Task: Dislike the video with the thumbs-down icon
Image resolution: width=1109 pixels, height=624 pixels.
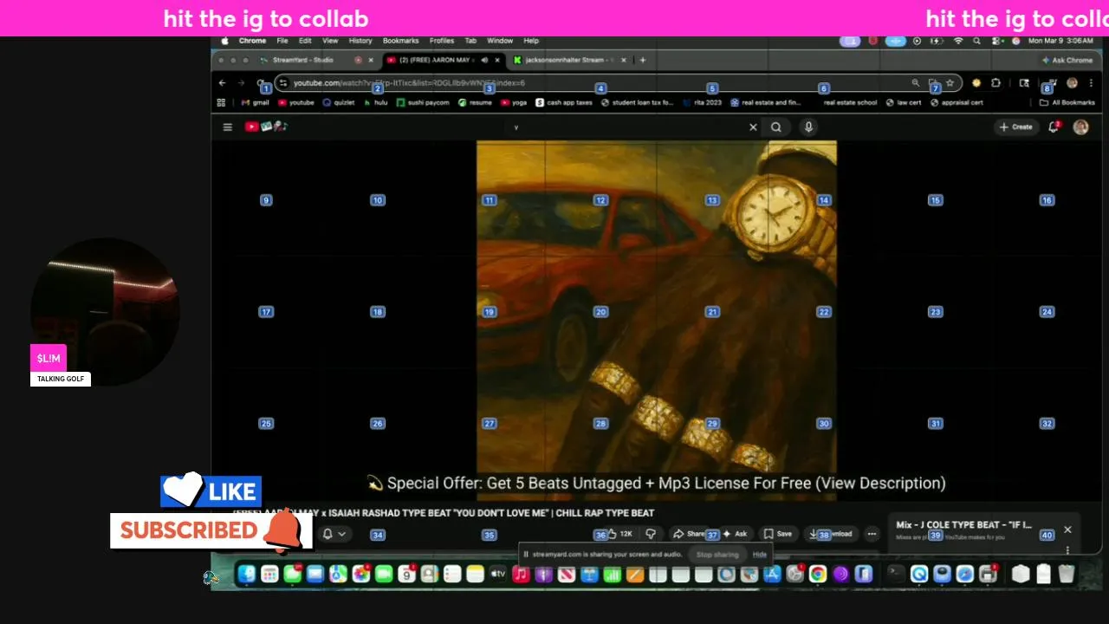Action: pyautogui.click(x=651, y=534)
